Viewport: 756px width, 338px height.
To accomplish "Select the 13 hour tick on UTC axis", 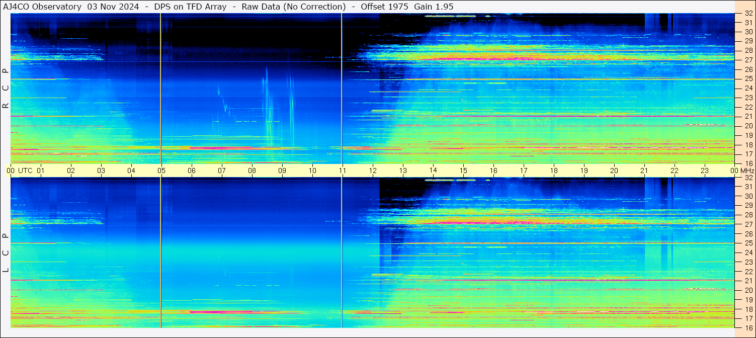I will (403, 171).
